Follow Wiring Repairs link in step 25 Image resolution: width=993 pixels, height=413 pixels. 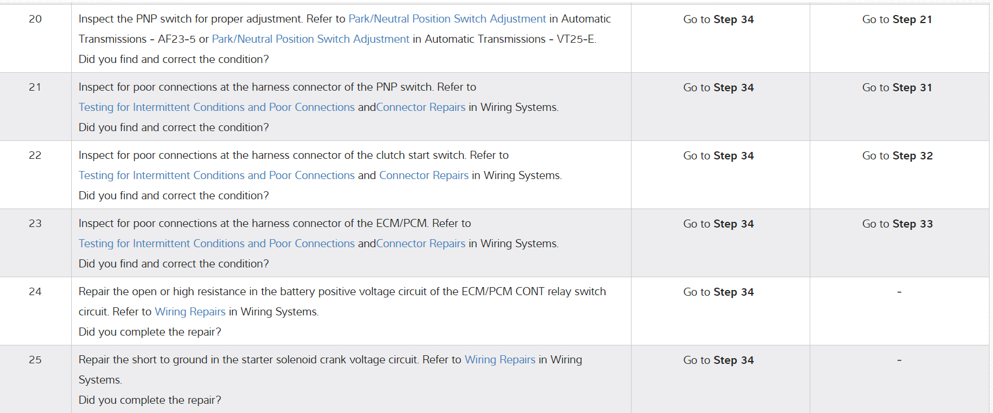[500, 360]
